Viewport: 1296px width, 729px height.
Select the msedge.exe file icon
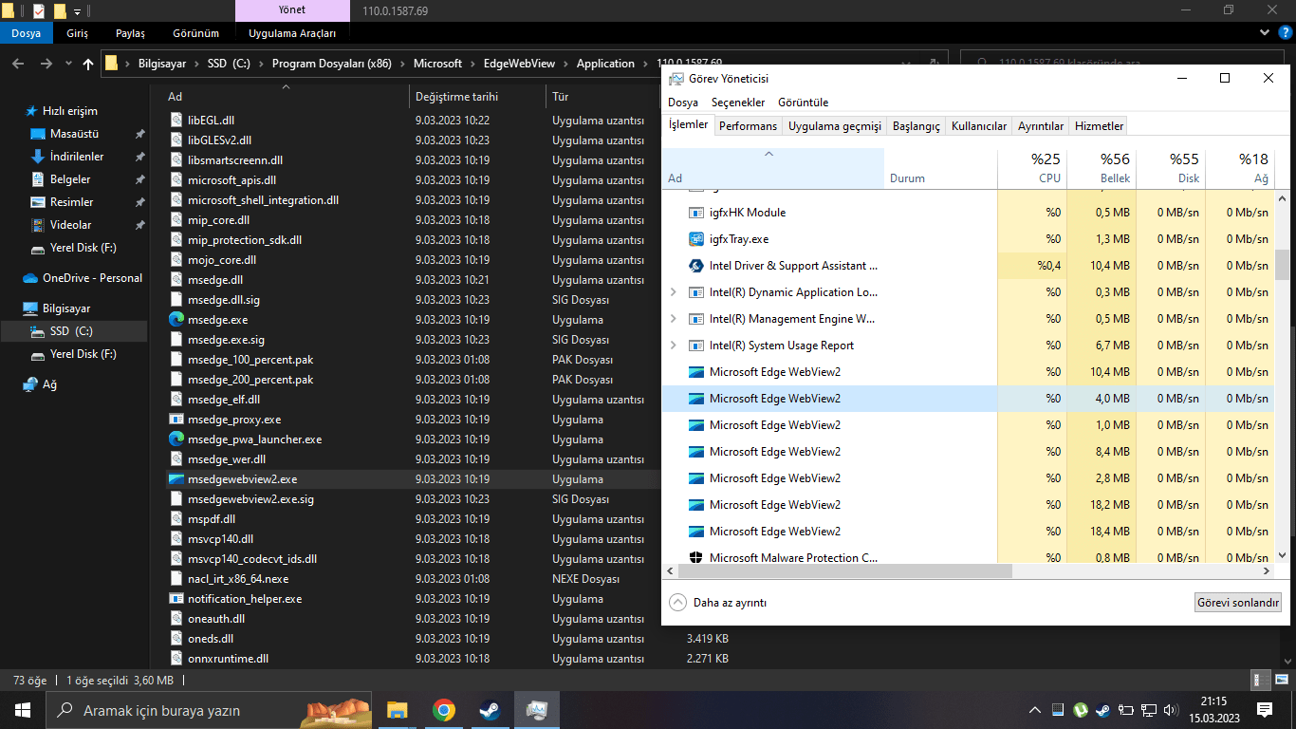[x=176, y=320]
